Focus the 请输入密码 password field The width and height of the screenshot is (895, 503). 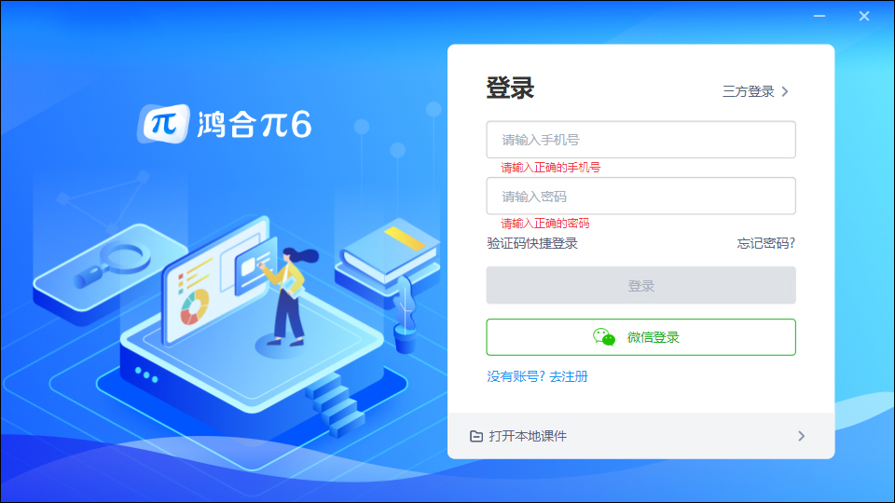point(641,197)
